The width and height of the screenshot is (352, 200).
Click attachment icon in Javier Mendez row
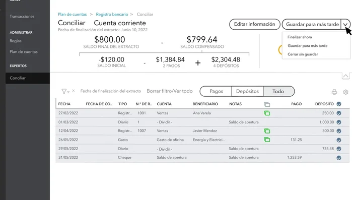[267, 131]
